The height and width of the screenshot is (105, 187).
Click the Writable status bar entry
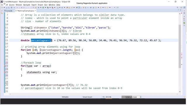[65, 97]
